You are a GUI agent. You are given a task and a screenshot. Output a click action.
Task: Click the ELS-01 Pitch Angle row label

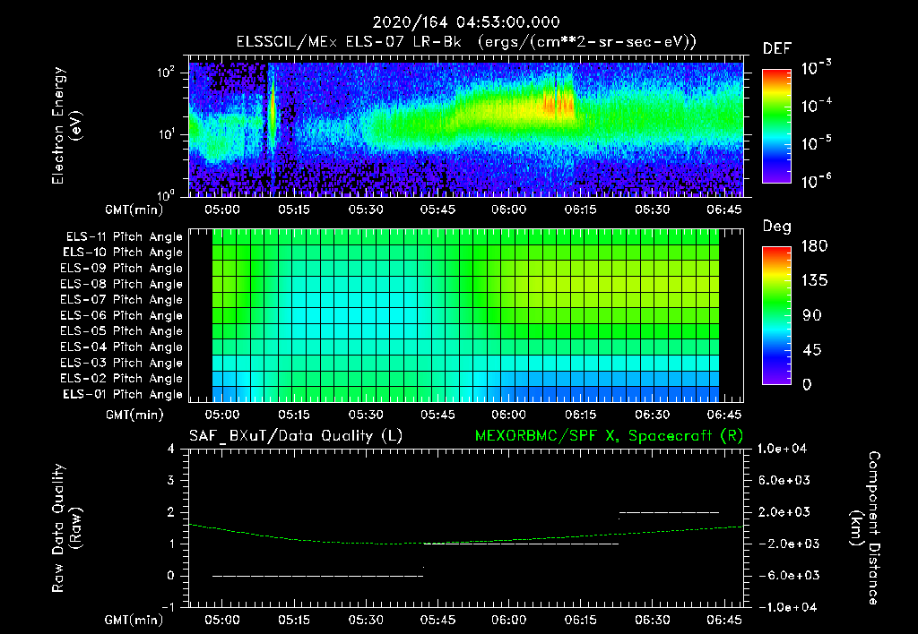(123, 394)
